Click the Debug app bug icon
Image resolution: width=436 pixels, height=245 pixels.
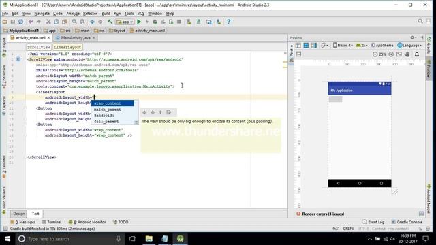point(155,22)
